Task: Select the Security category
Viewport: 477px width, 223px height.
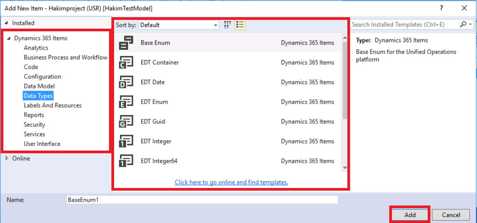Action: point(34,125)
